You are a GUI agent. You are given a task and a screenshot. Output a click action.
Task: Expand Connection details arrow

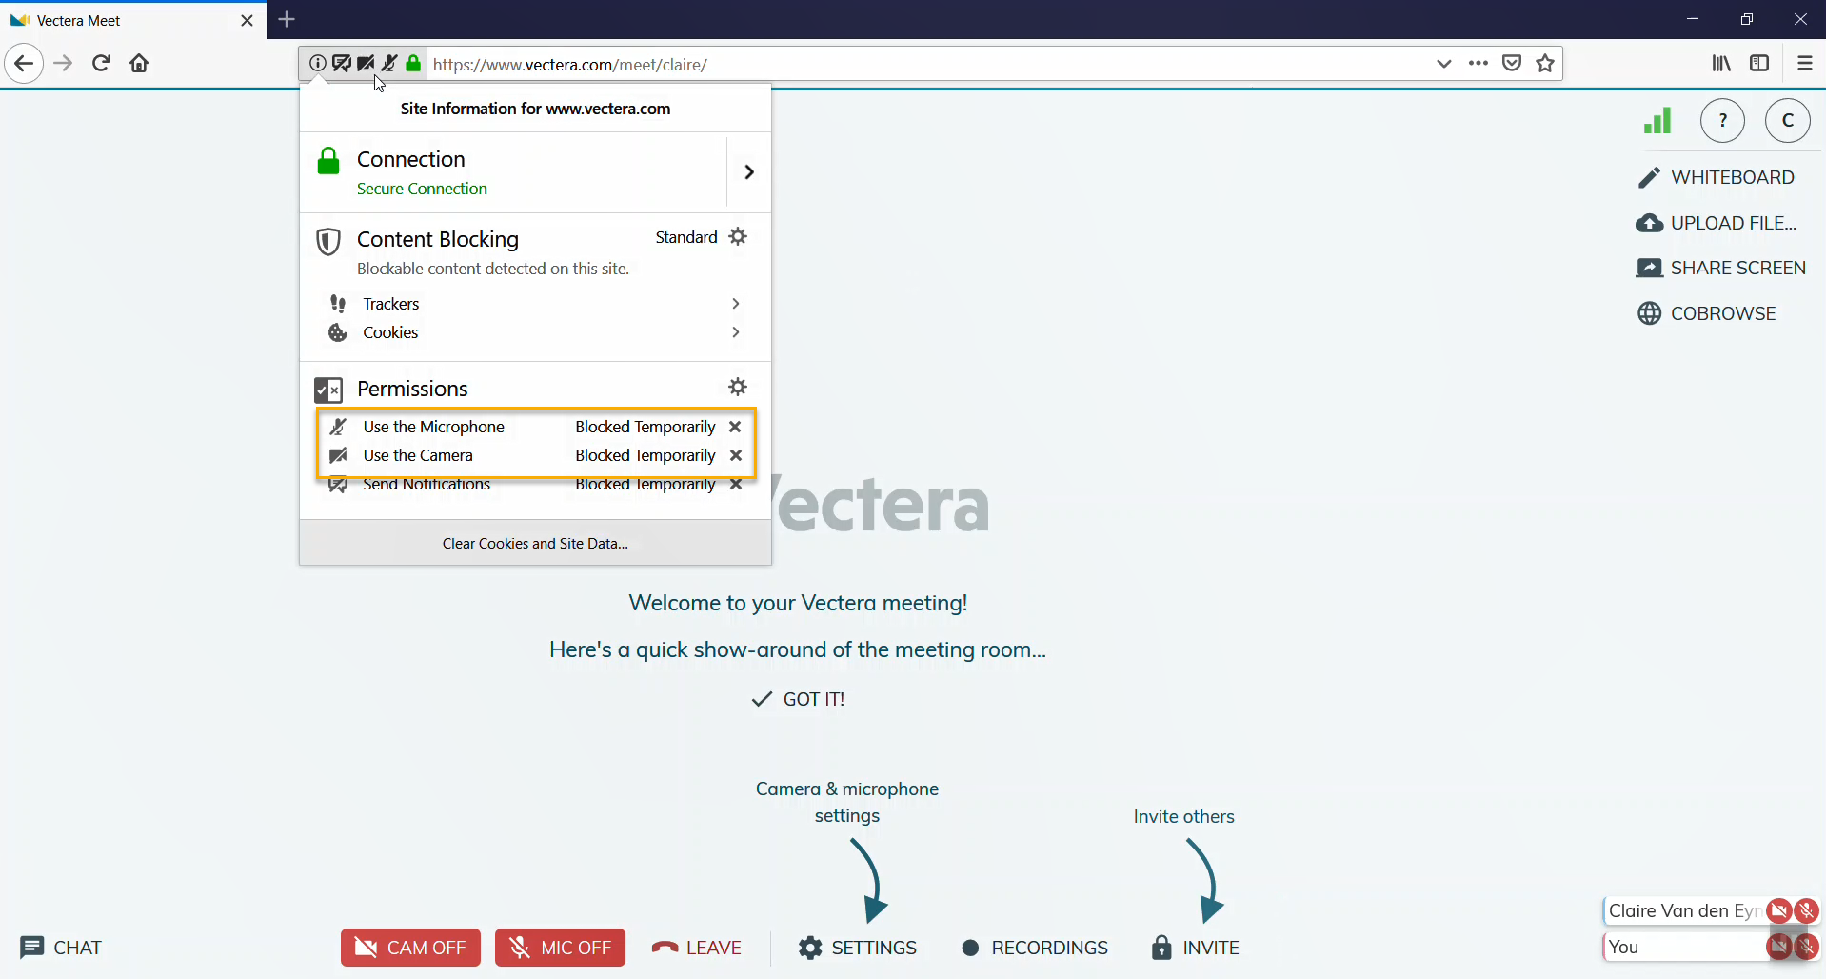pyautogui.click(x=749, y=172)
